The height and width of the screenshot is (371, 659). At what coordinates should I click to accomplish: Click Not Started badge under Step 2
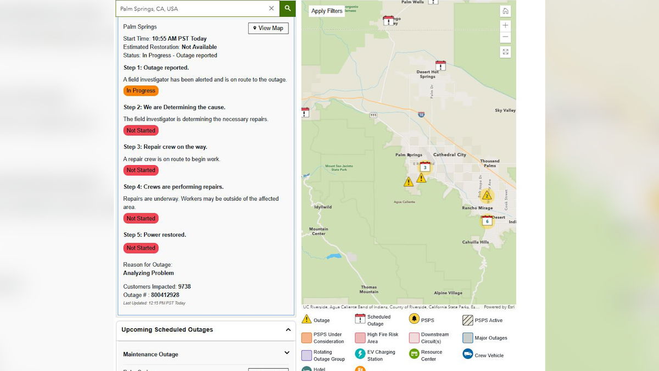click(x=141, y=131)
